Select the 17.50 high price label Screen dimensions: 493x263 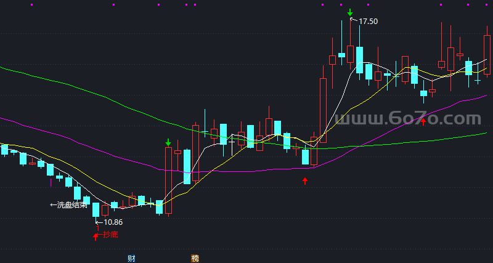(368, 22)
